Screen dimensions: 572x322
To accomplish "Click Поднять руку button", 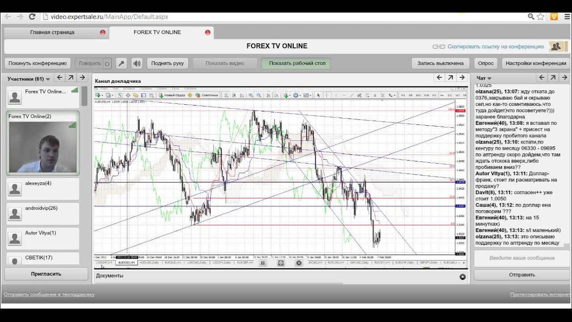I will [x=168, y=64].
